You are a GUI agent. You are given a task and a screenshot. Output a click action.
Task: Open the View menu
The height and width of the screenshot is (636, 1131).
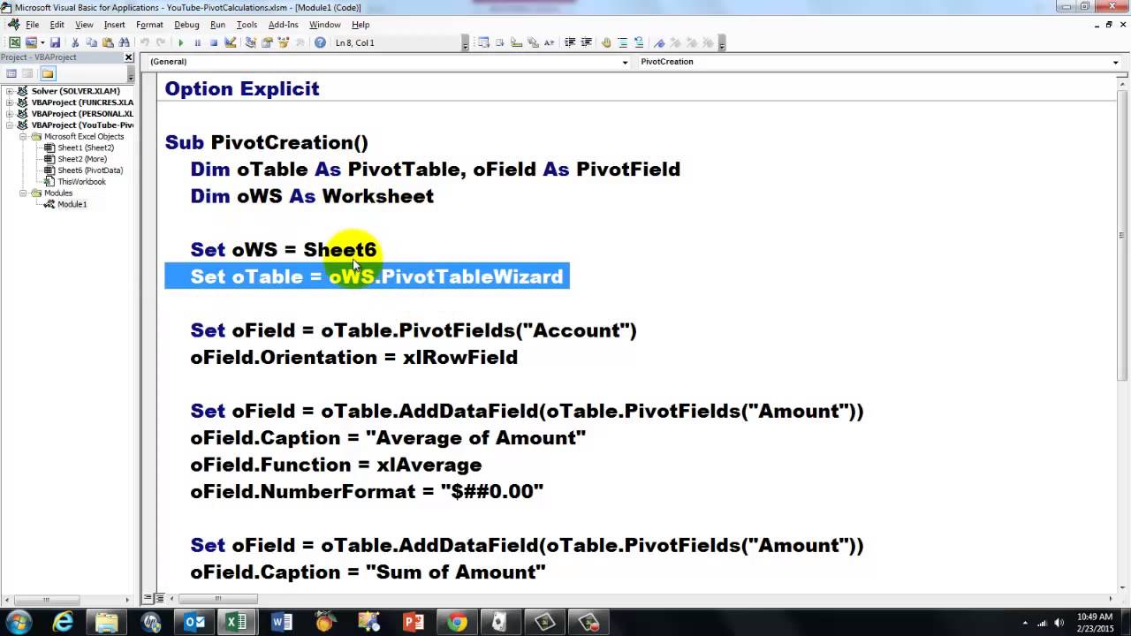pos(84,25)
